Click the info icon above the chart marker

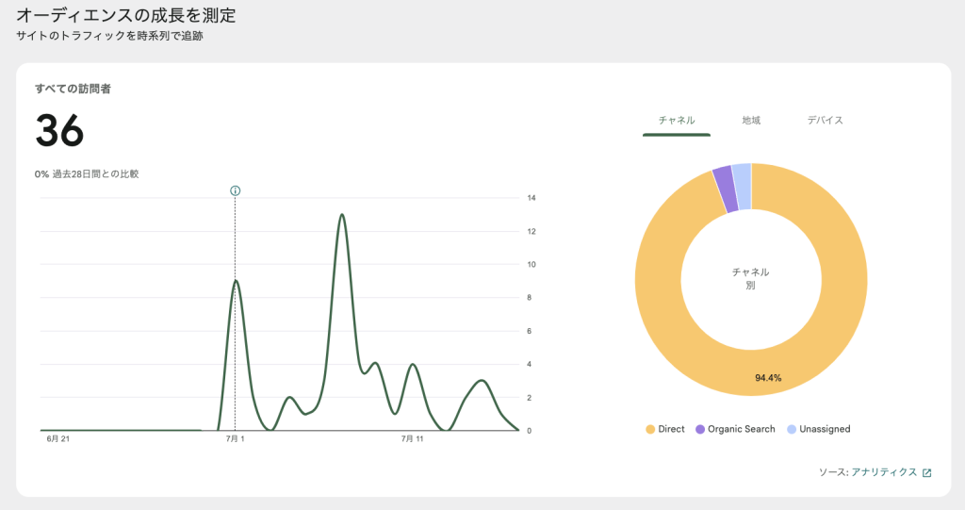(x=235, y=190)
